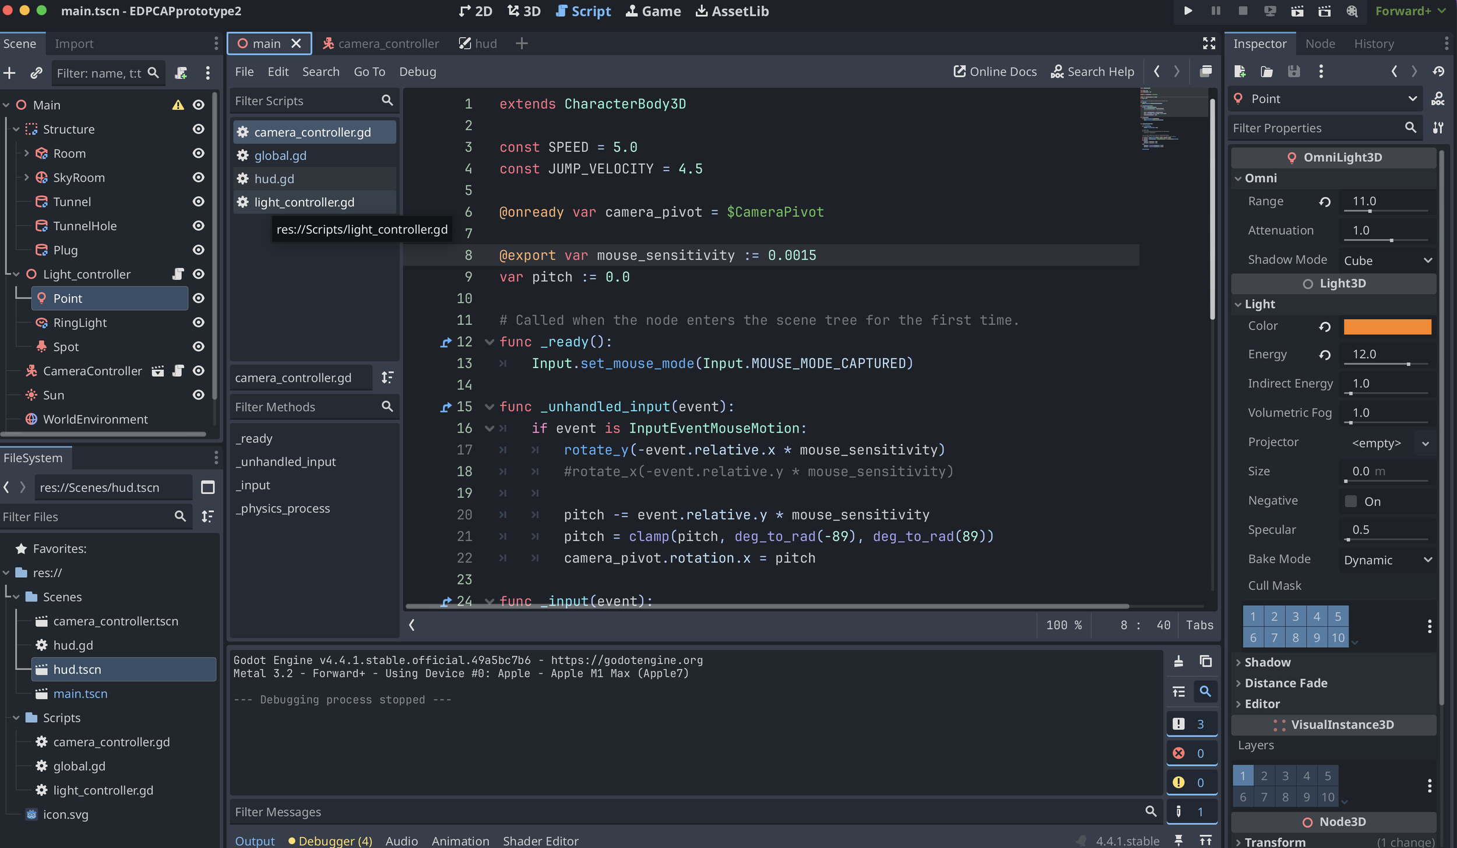Open script attached to Light_controller node
The height and width of the screenshot is (848, 1457).
point(178,274)
